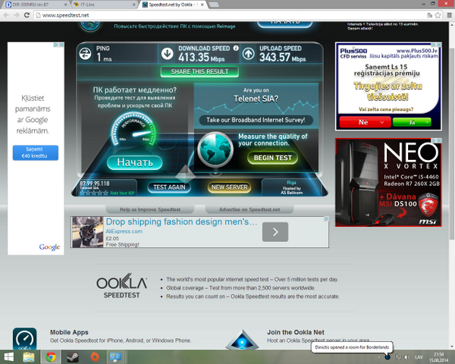Click Take our Broadband Internet Survey

[x=256, y=120]
